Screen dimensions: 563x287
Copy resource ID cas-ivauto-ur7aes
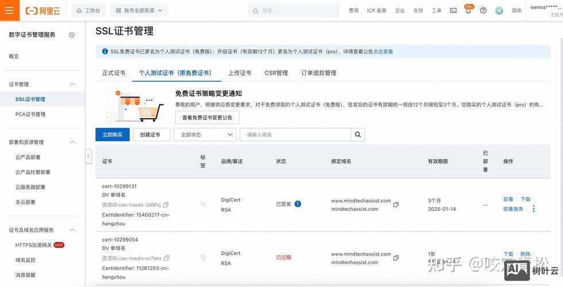(x=166, y=258)
